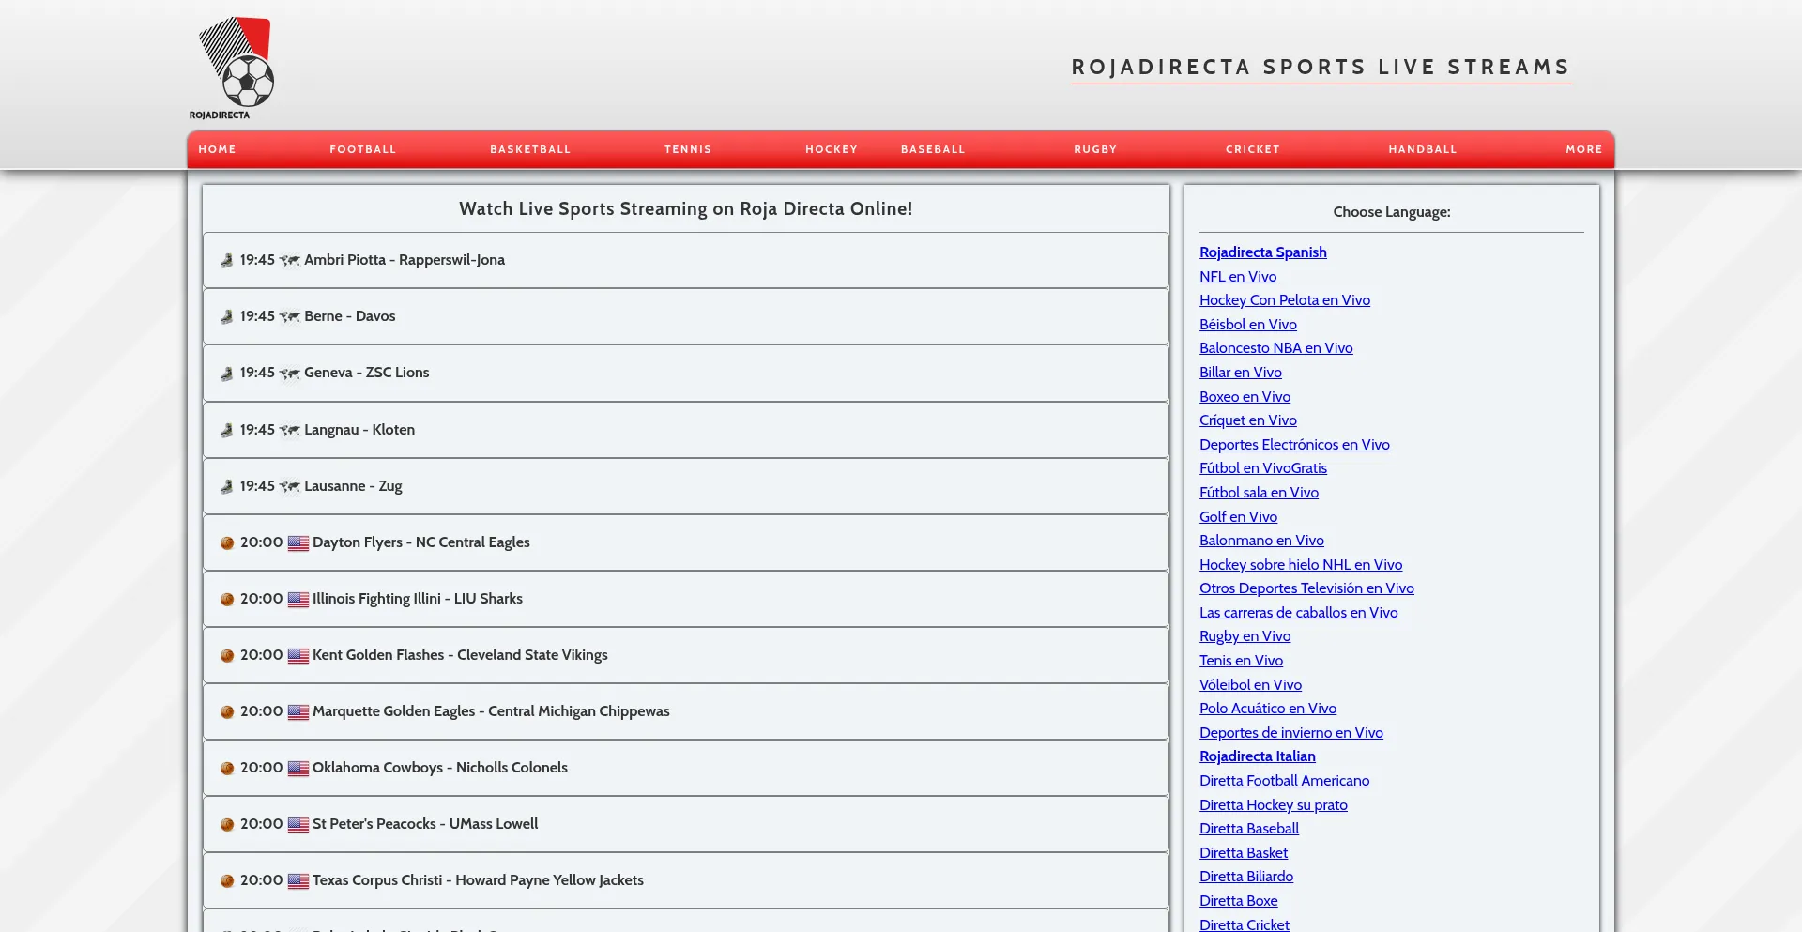Open the Baloncesto NBA en Vivo link
This screenshot has height=932, width=1802.
(1275, 348)
